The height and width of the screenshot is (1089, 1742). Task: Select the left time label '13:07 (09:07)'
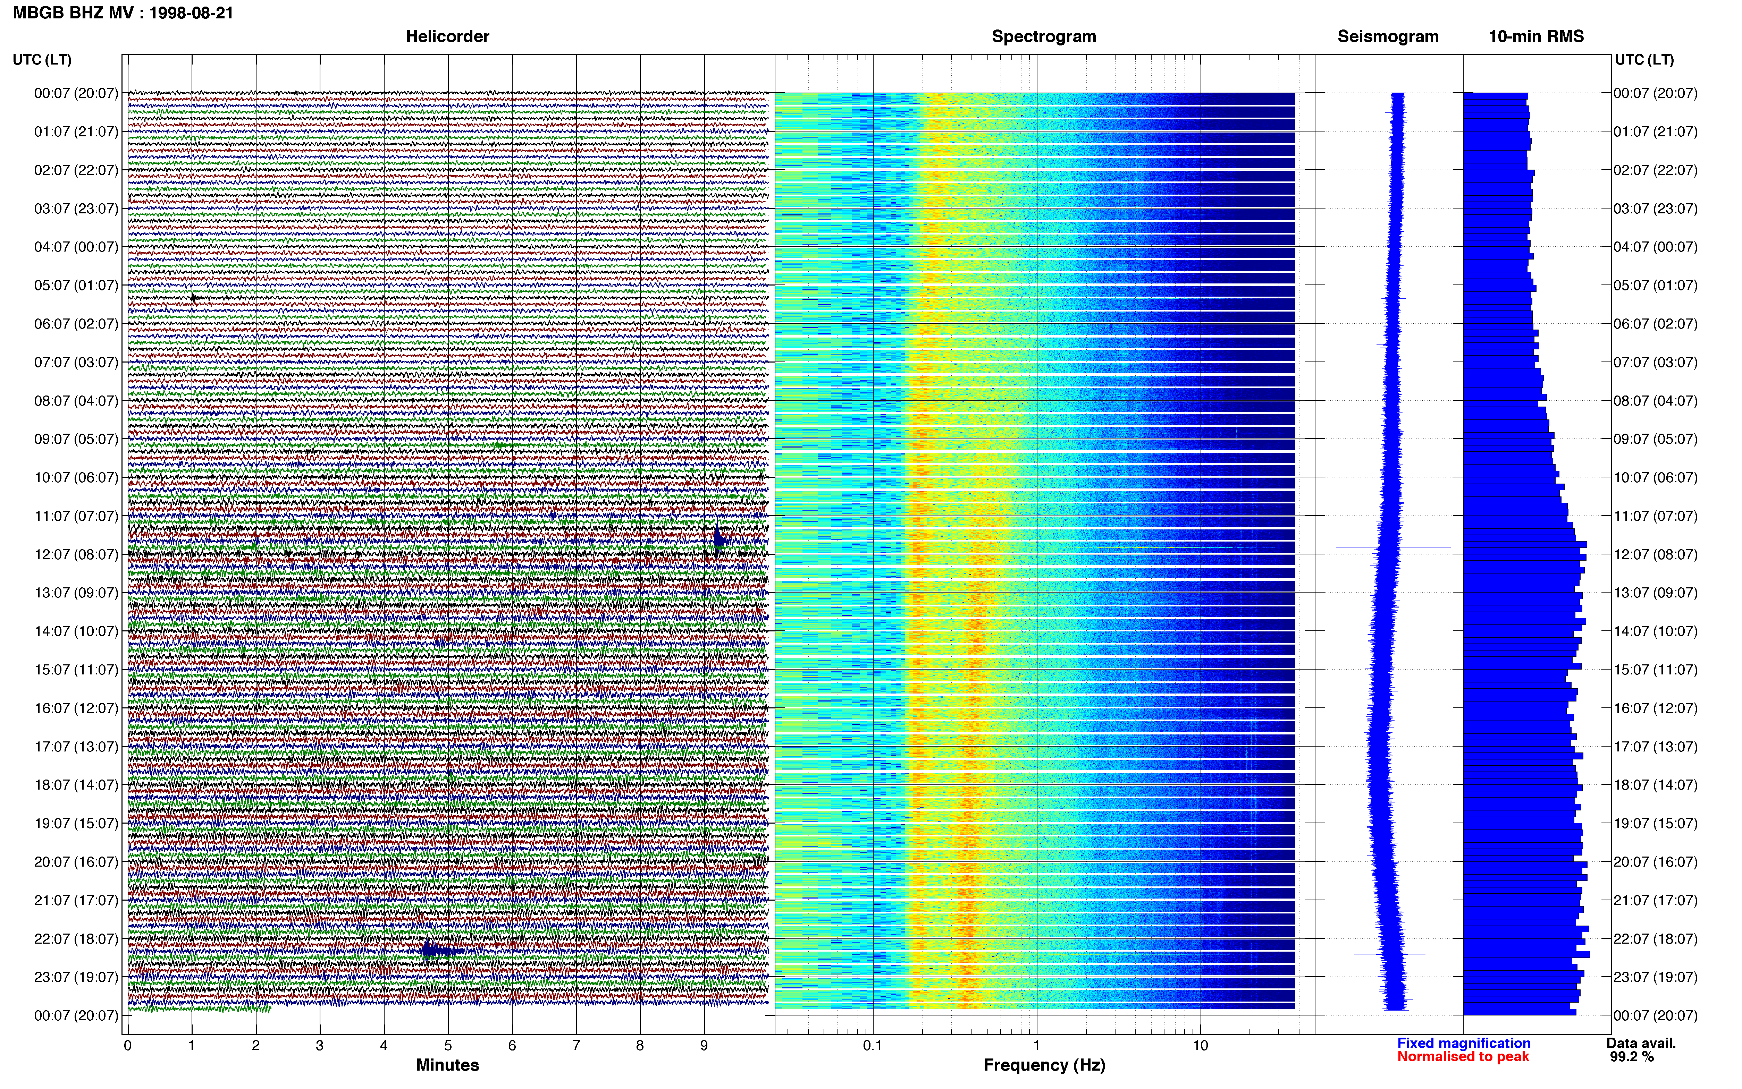pyautogui.click(x=76, y=593)
